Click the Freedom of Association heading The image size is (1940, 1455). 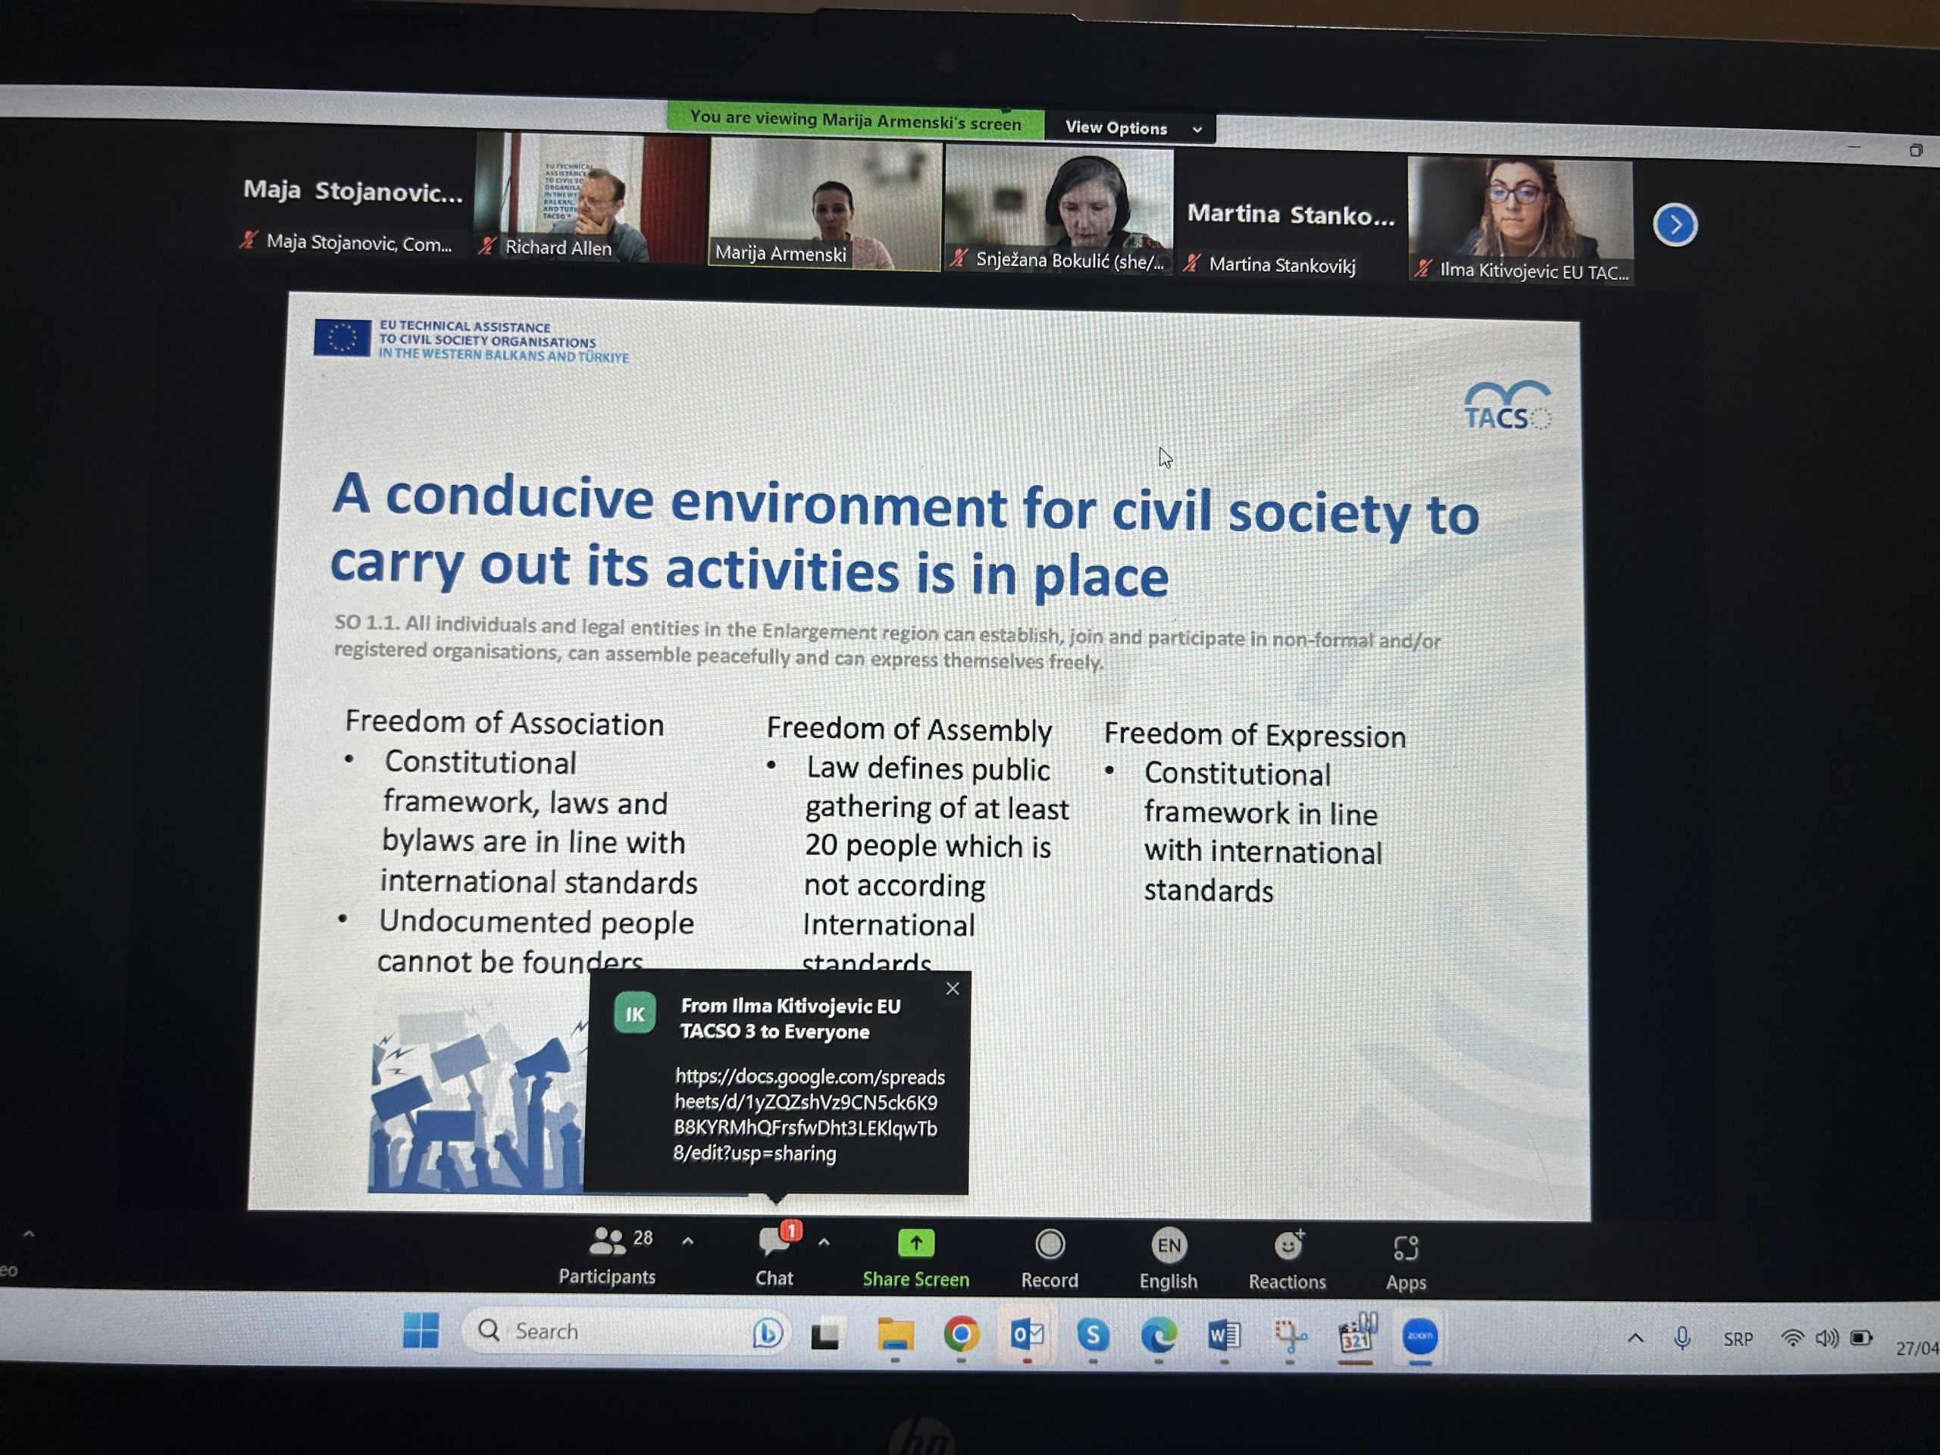[504, 724]
